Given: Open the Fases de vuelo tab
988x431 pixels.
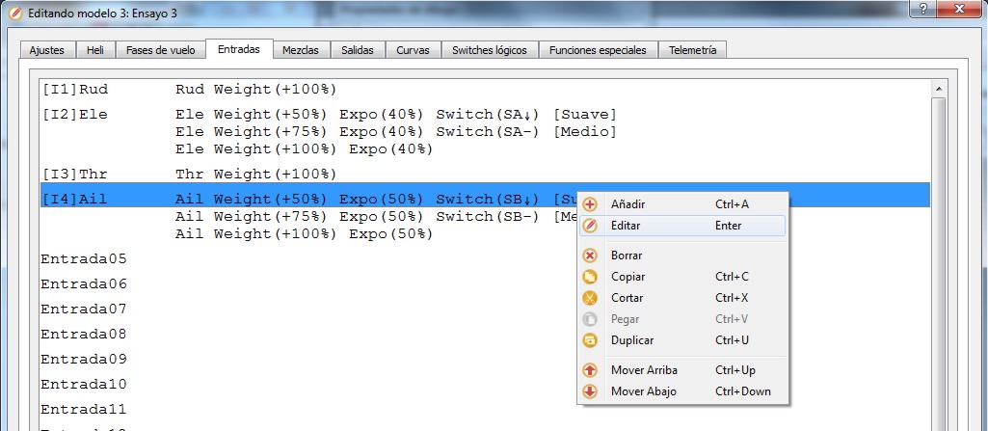Looking at the screenshot, I should 160,50.
